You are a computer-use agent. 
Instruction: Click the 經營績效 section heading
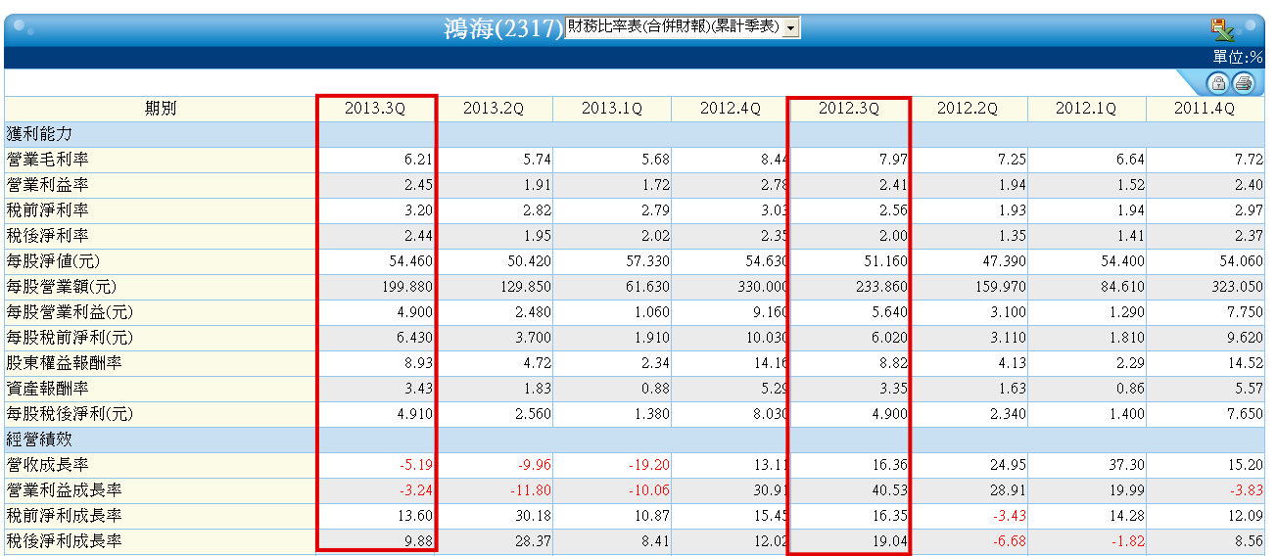click(39, 439)
